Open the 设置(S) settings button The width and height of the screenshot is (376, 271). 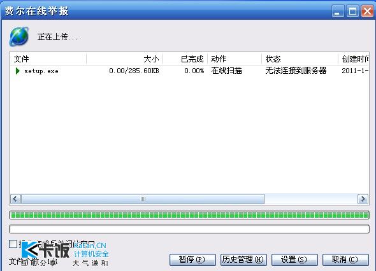tap(294, 260)
